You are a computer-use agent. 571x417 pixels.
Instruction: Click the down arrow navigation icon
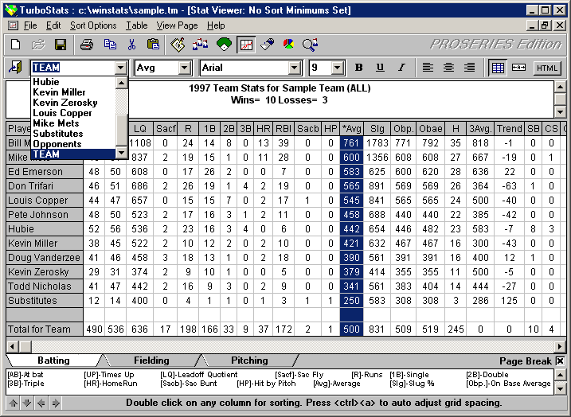(27, 403)
